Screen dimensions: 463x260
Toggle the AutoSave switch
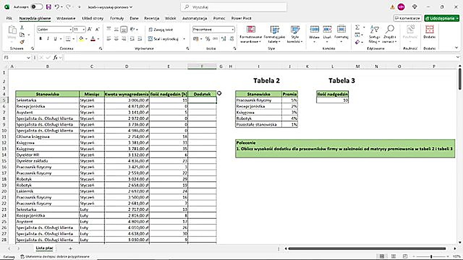click(x=36, y=7)
